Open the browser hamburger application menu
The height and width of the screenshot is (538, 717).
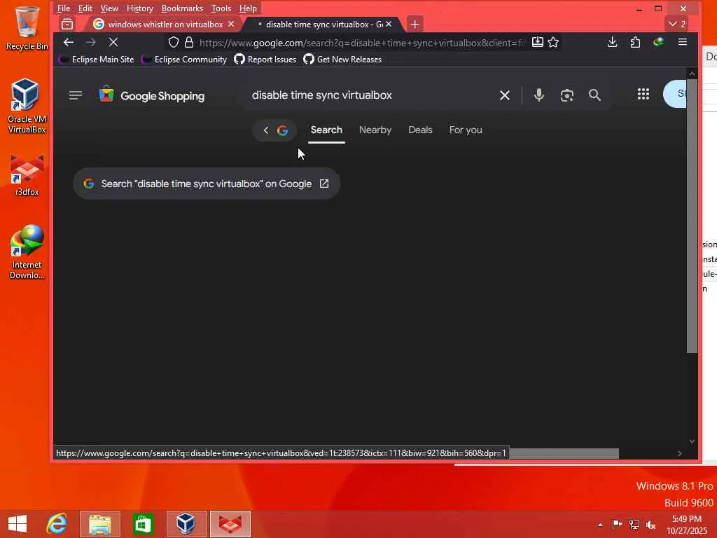click(x=683, y=42)
